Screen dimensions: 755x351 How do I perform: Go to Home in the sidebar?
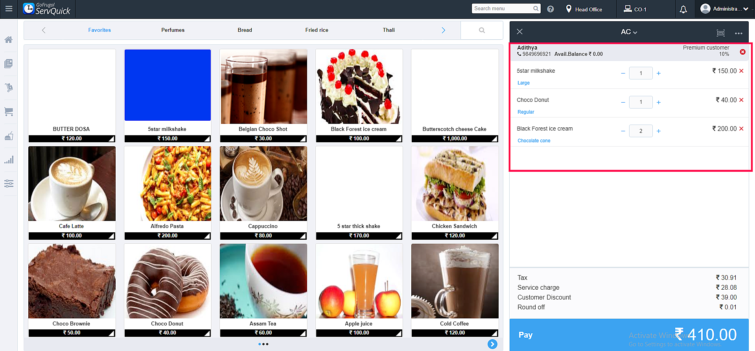(x=9, y=39)
